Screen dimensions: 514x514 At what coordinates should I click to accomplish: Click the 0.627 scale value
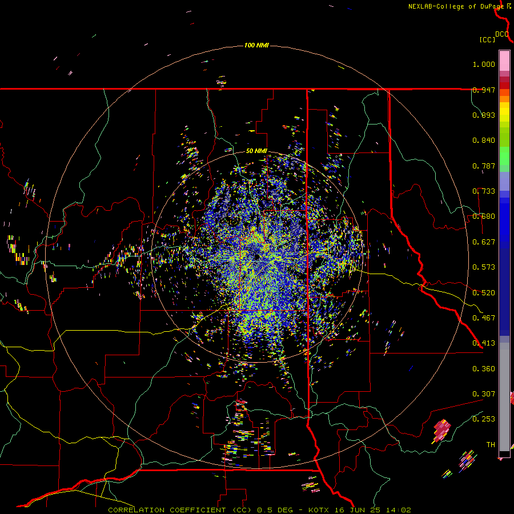click(484, 242)
